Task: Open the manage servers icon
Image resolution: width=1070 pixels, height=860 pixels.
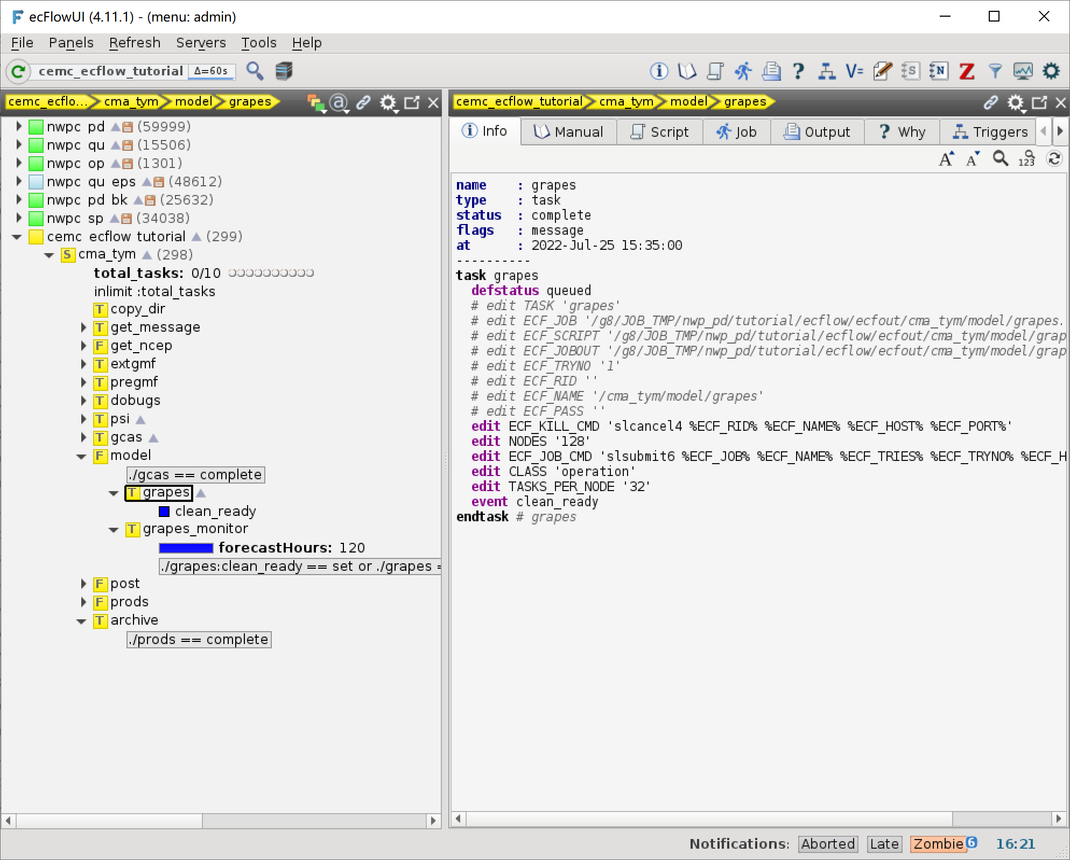Action: coord(284,71)
